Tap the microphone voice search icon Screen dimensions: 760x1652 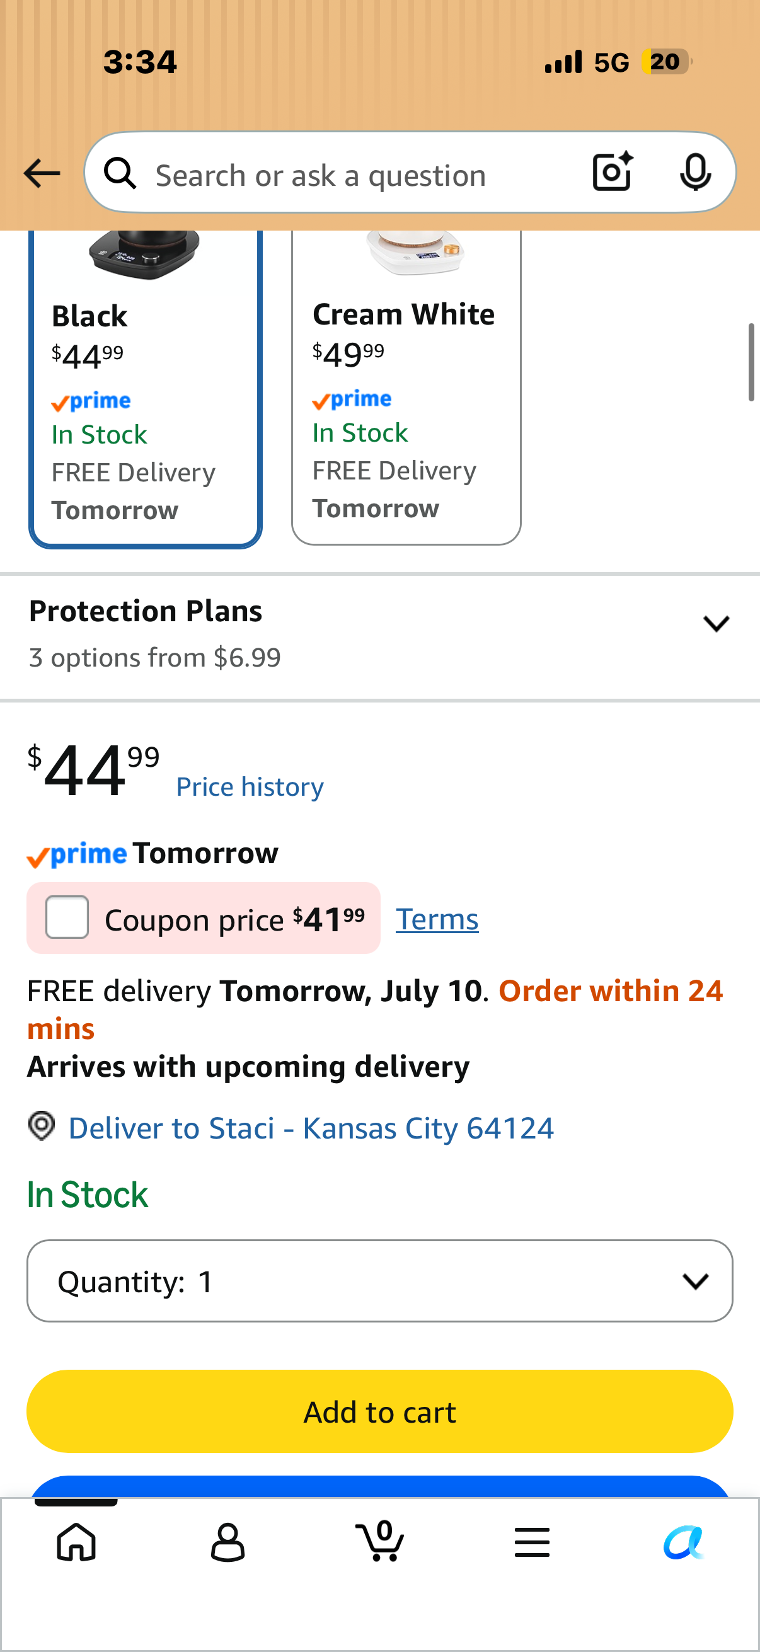coord(695,173)
